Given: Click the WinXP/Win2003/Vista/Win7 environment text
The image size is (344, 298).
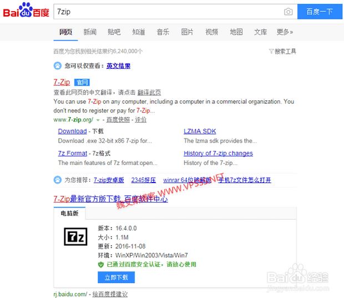Looking at the screenshot, I should [x=151, y=255].
